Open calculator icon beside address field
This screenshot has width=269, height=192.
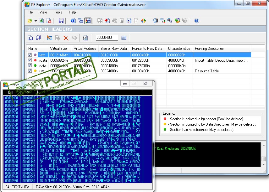tap(124, 38)
